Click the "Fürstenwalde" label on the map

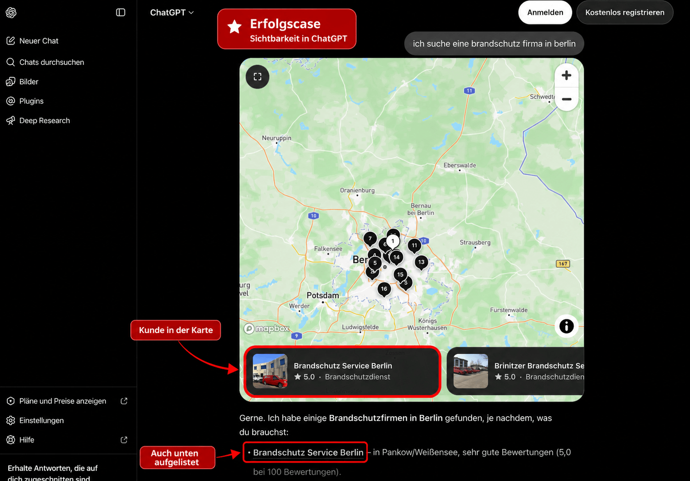point(509,310)
